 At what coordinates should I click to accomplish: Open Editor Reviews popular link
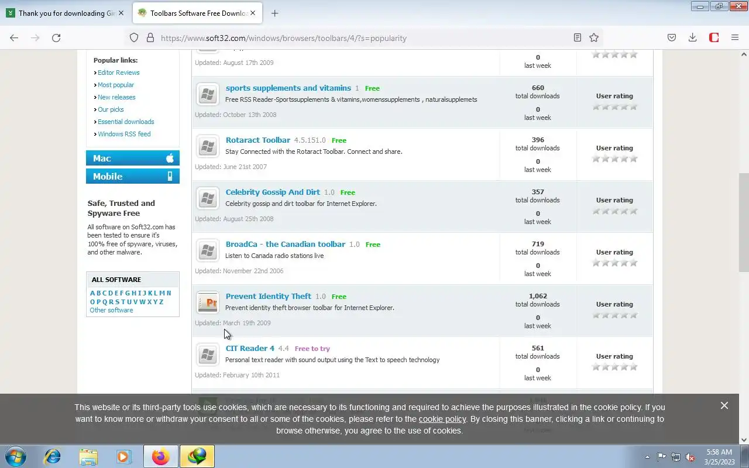click(x=119, y=73)
